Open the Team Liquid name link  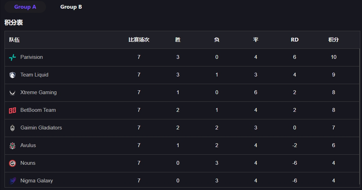coord(34,74)
